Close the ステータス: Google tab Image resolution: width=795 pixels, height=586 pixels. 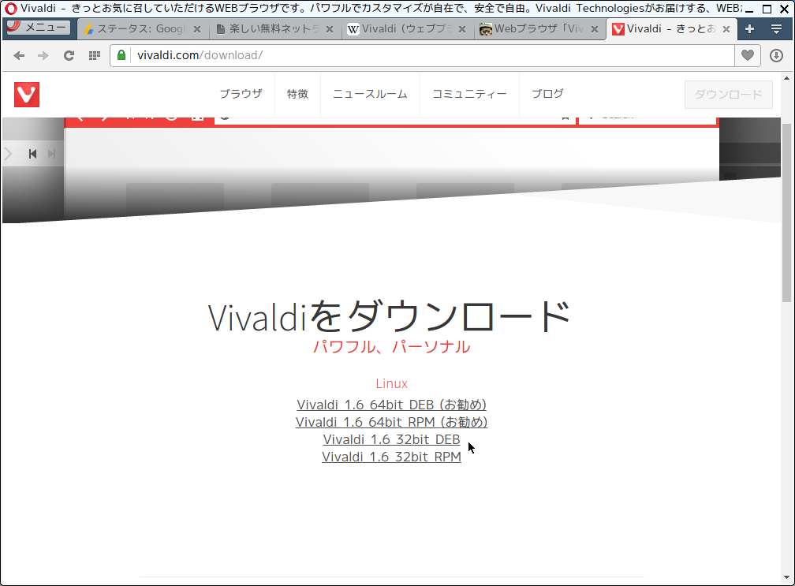tap(197, 29)
